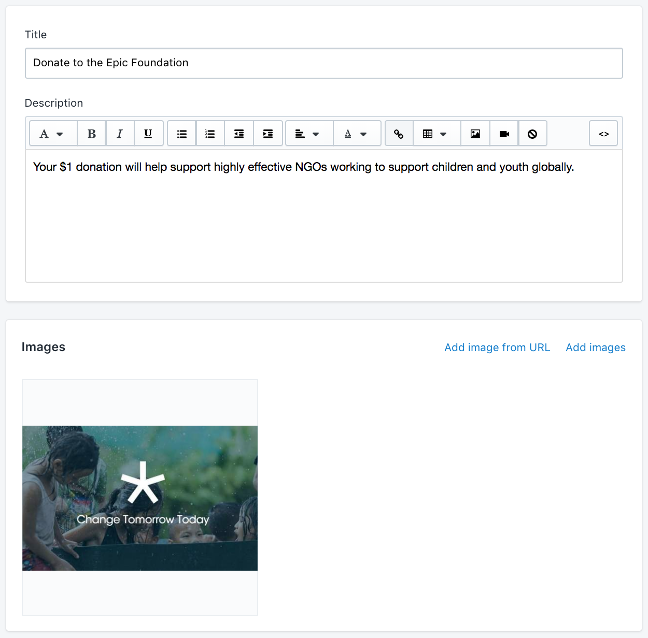
Task: Click the Title input field
Action: pyautogui.click(x=324, y=63)
